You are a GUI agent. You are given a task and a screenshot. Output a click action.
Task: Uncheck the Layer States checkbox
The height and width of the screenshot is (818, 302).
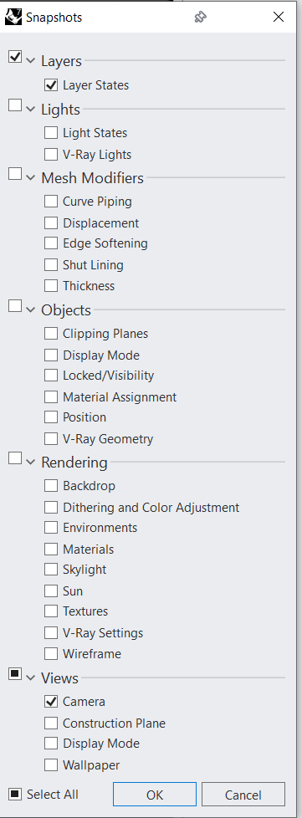[50, 85]
